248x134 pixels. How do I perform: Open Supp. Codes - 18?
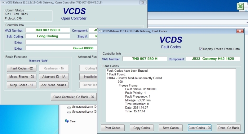tap(21, 85)
